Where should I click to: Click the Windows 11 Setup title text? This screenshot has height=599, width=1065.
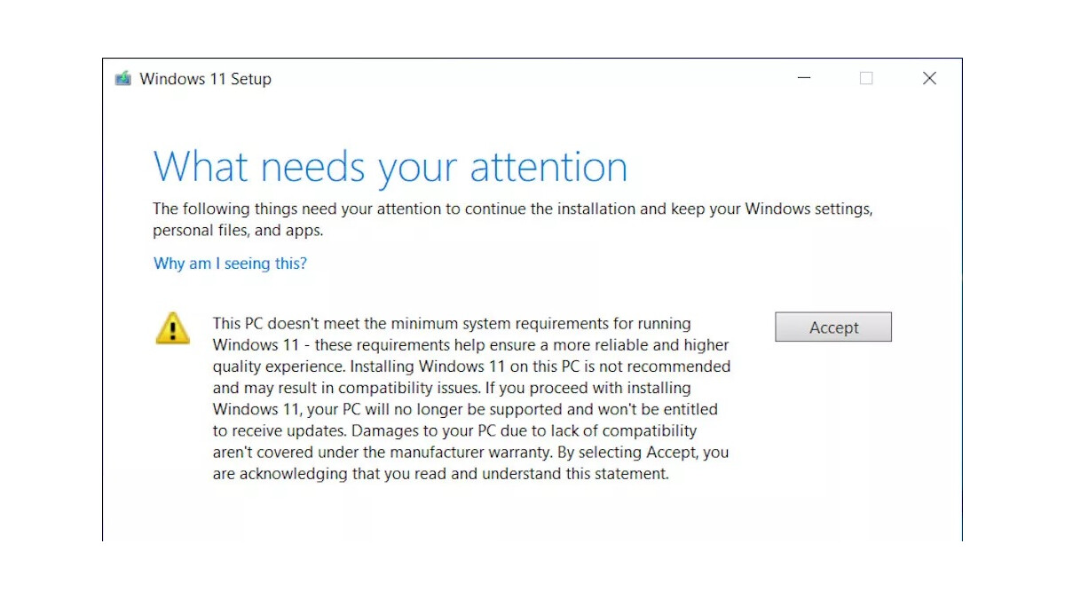click(205, 78)
